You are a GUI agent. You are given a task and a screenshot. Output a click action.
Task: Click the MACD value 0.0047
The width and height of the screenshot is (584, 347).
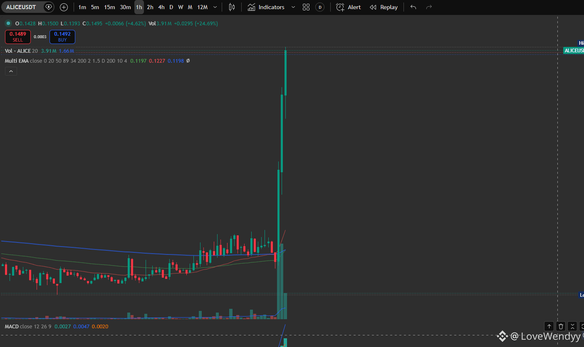tap(81, 327)
